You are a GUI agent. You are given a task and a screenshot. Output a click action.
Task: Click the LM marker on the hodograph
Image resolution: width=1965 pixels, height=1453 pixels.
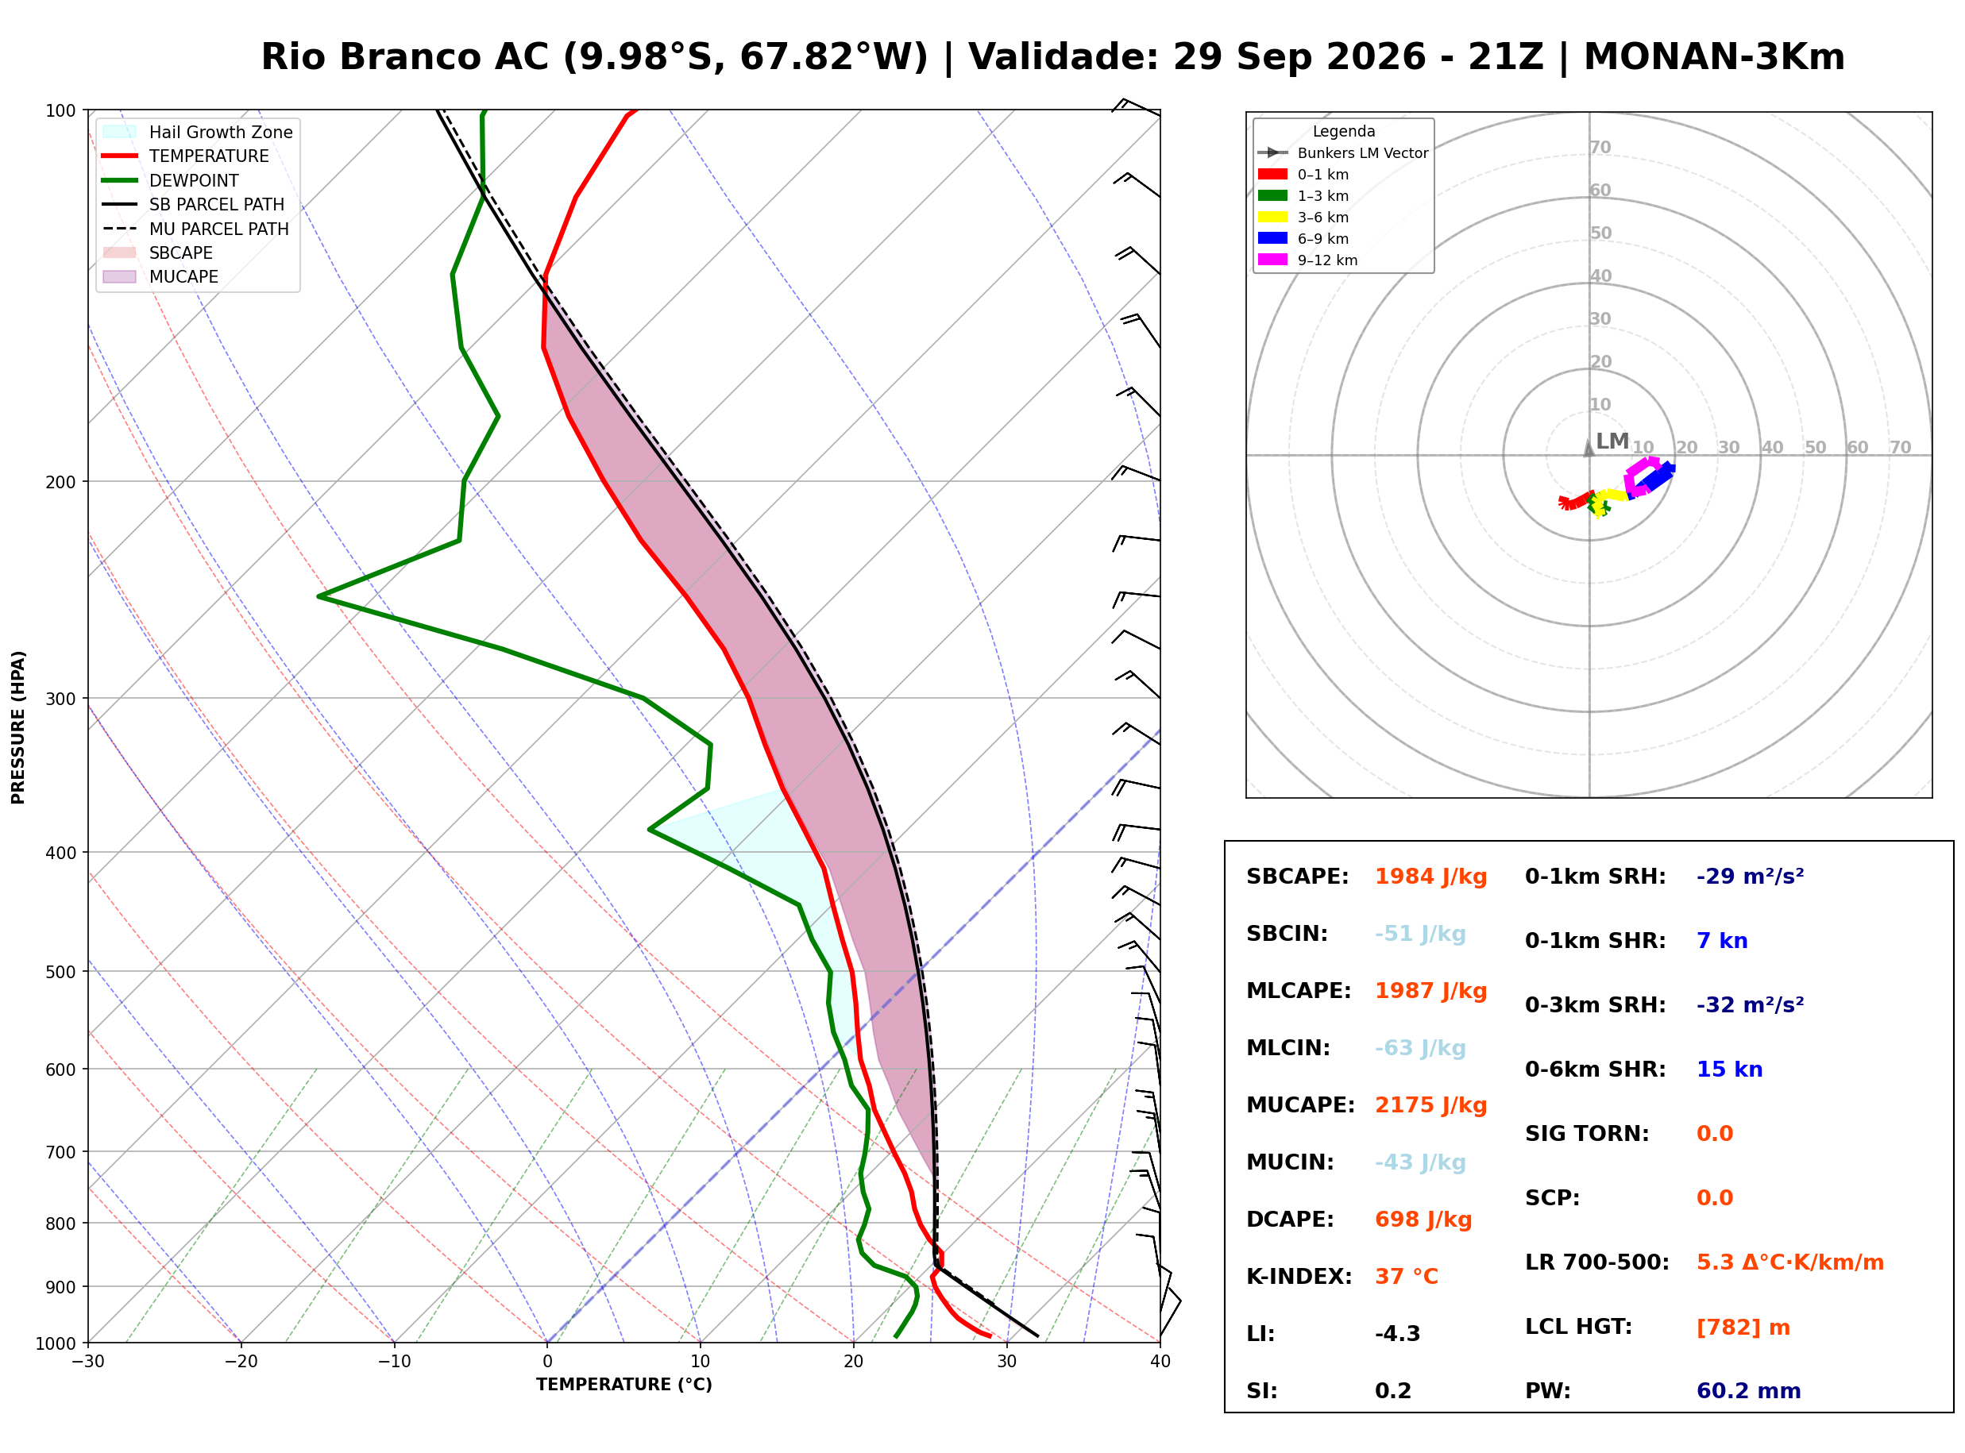[x=1589, y=448]
